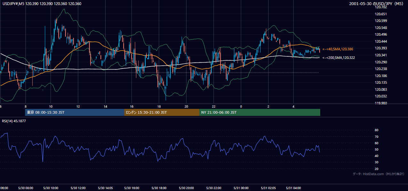
Task: Click the 5/31 02:05 time label
Action: point(268,188)
